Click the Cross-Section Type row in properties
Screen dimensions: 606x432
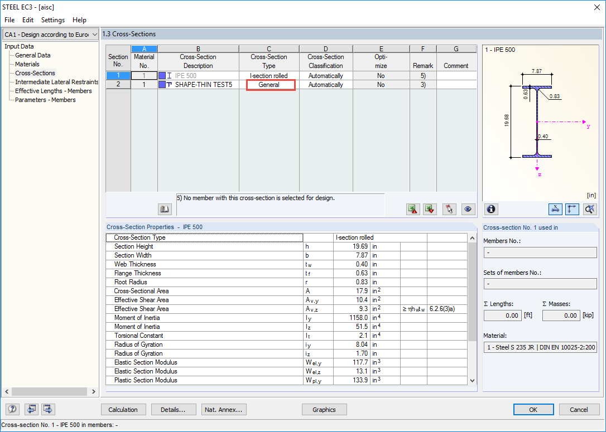tap(286, 237)
